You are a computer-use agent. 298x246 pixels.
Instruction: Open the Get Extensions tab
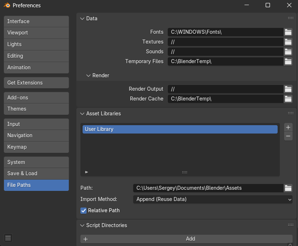(36, 83)
